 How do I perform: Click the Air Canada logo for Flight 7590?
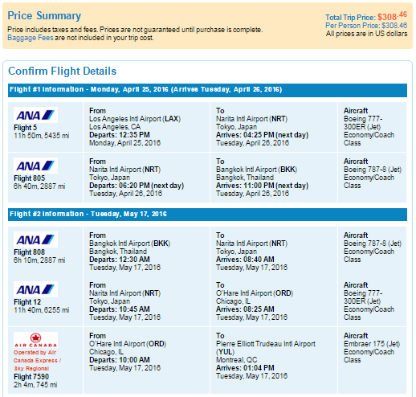[35, 340]
